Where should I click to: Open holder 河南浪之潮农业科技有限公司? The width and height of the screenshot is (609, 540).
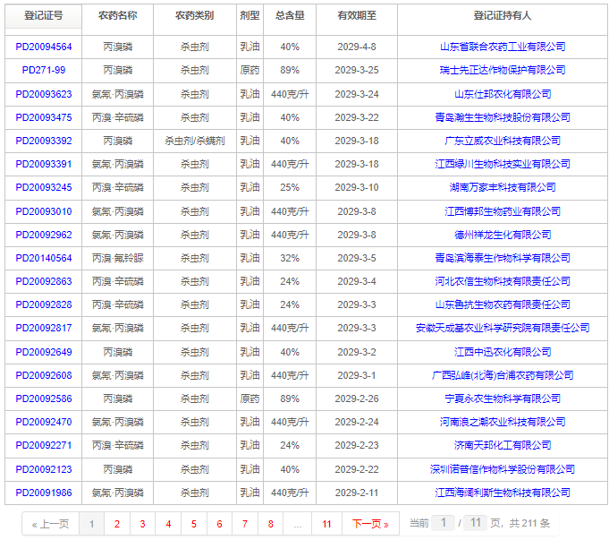tap(503, 423)
